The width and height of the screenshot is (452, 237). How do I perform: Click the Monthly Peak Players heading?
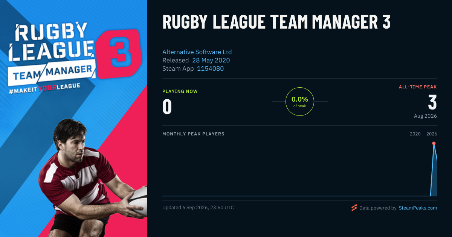(193, 134)
